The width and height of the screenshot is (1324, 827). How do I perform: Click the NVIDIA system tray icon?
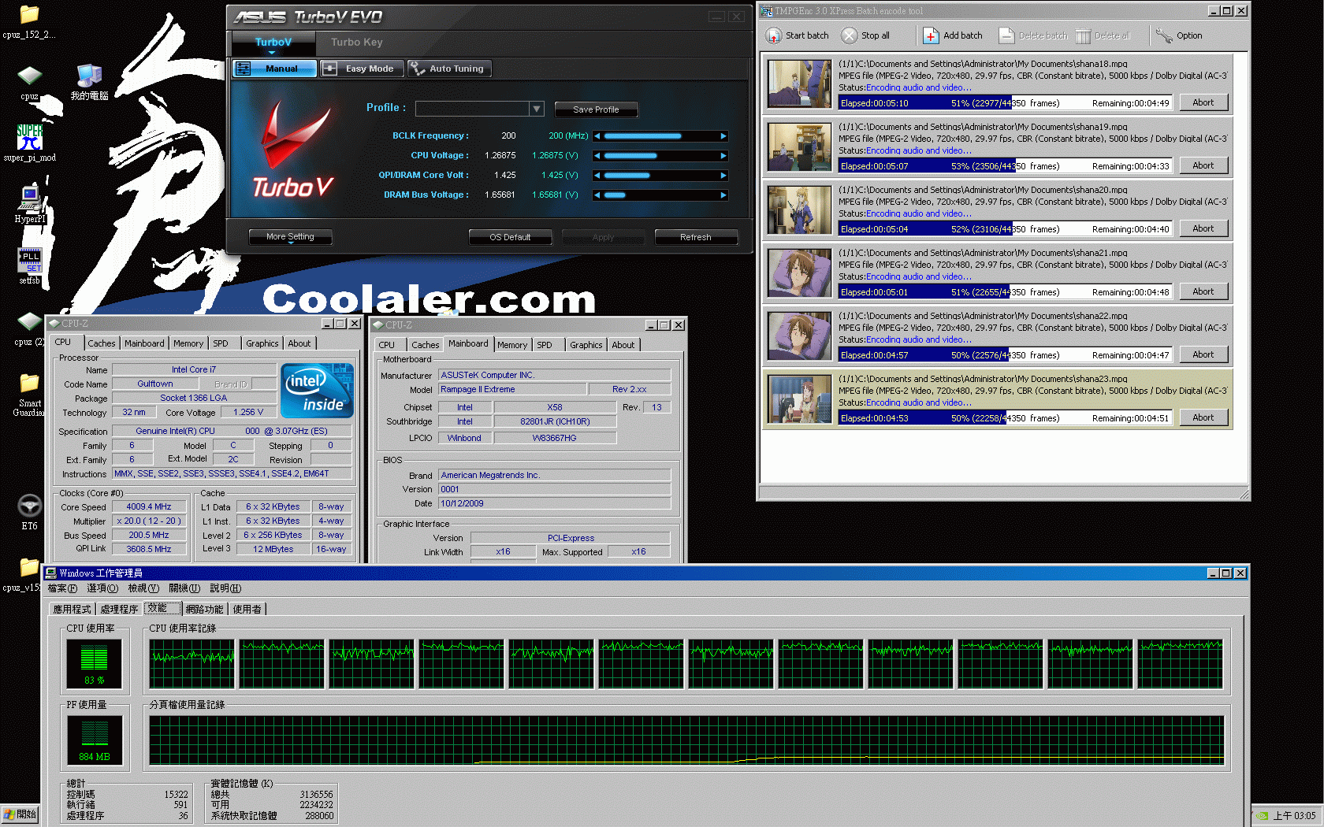point(1262,816)
